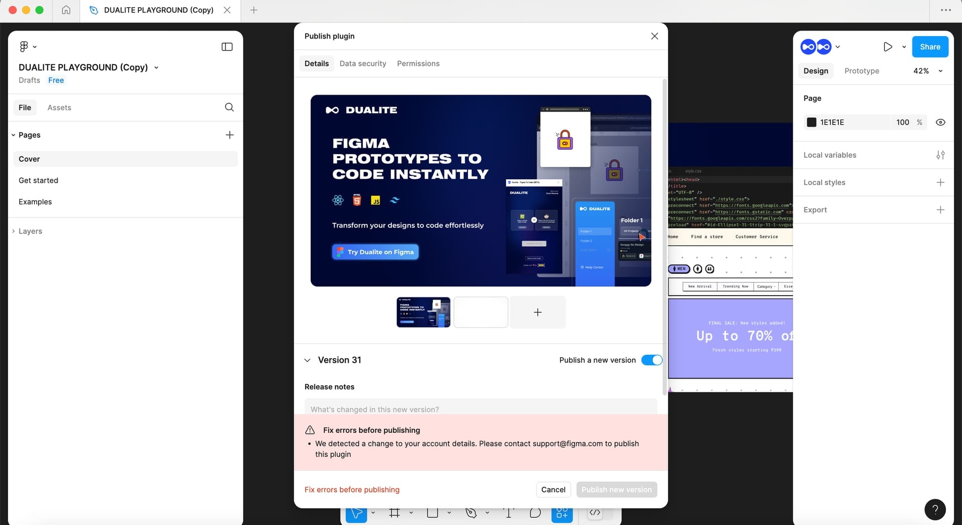The width and height of the screenshot is (962, 525).
Task: Switch to the Prototype tab
Action: 862,71
